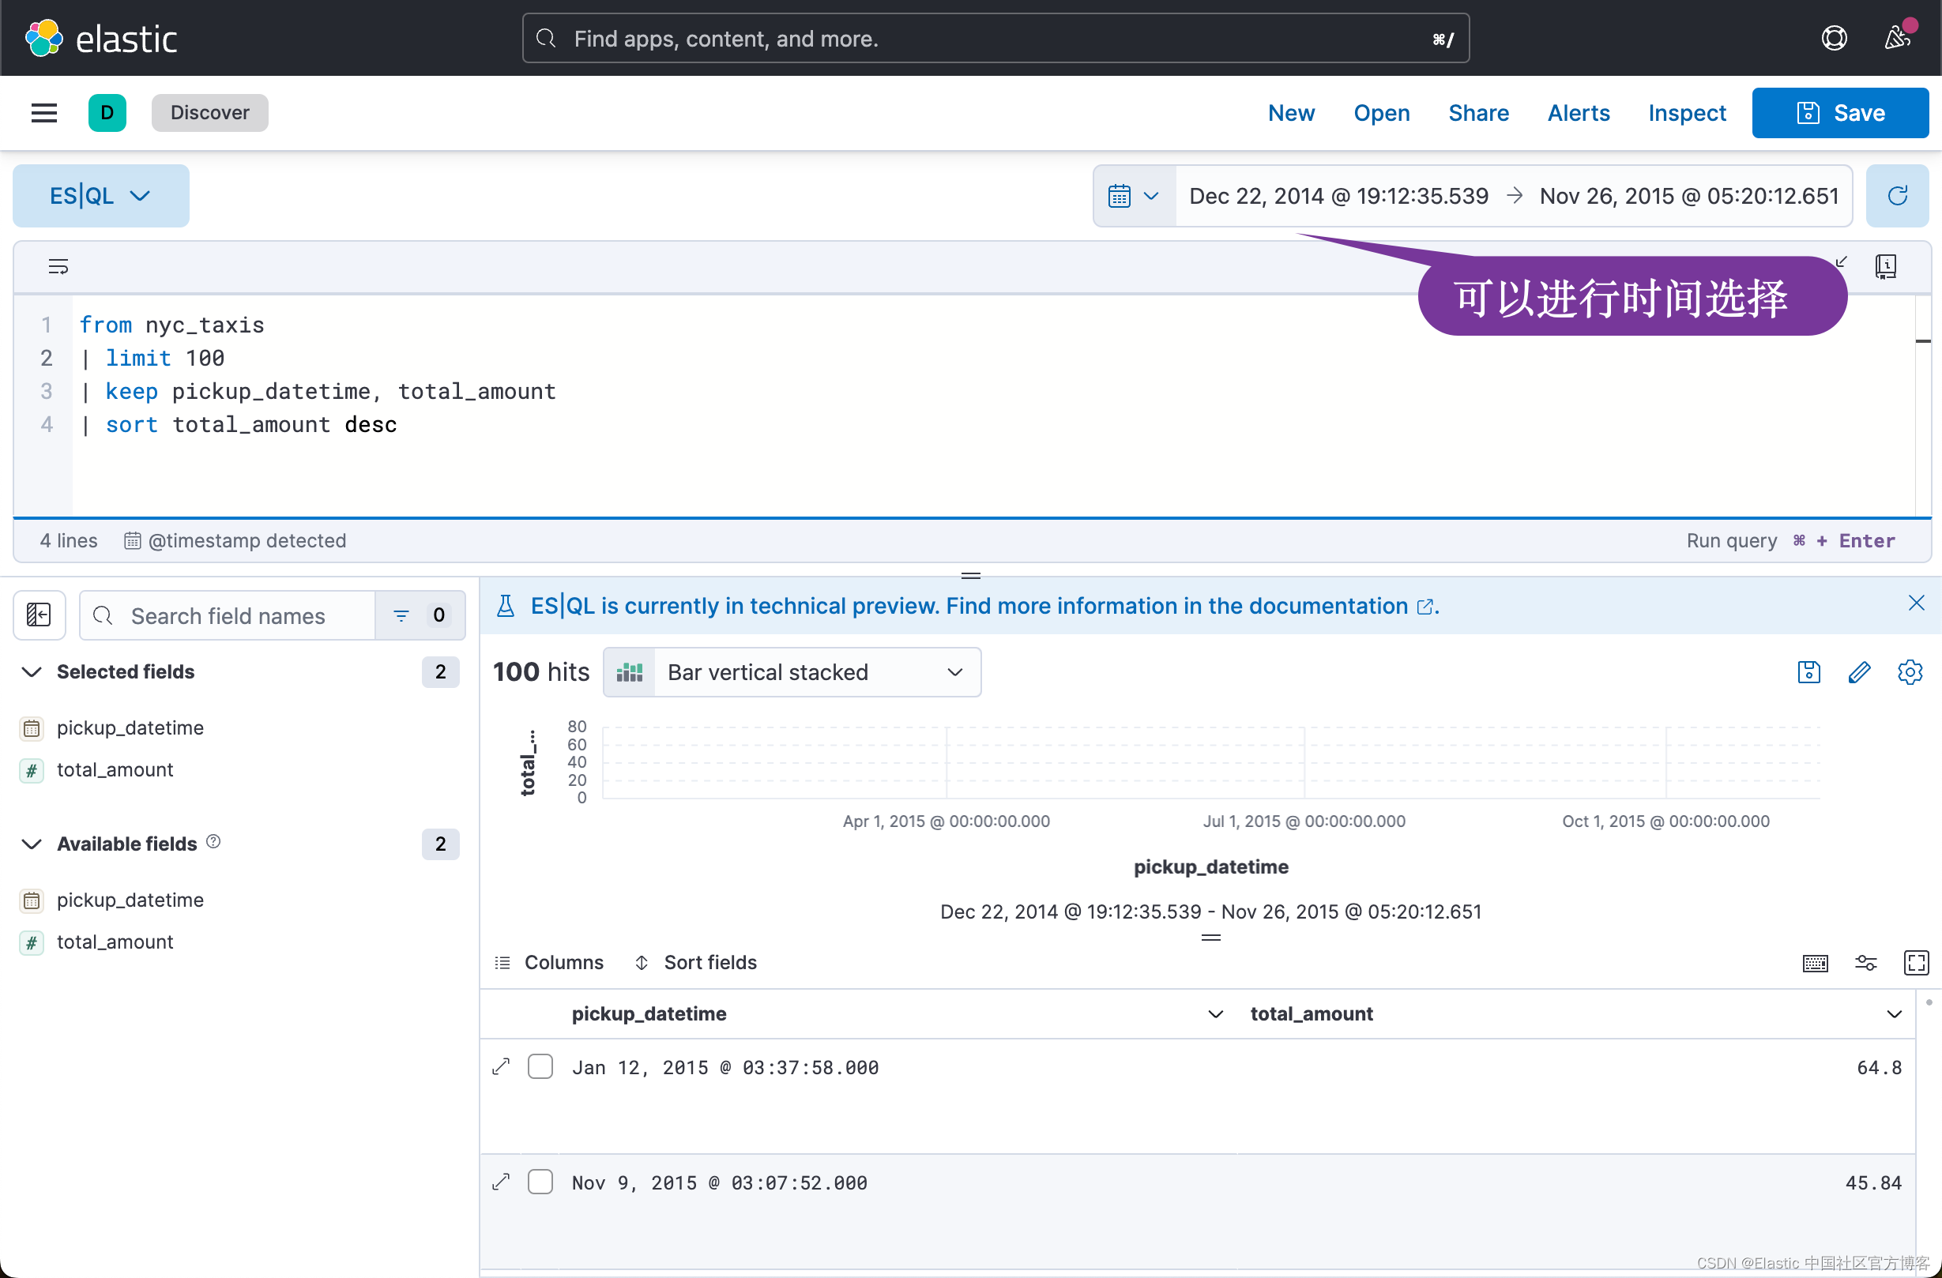The height and width of the screenshot is (1278, 1942).
Task: Open display options sliders icon
Action: (x=1865, y=962)
